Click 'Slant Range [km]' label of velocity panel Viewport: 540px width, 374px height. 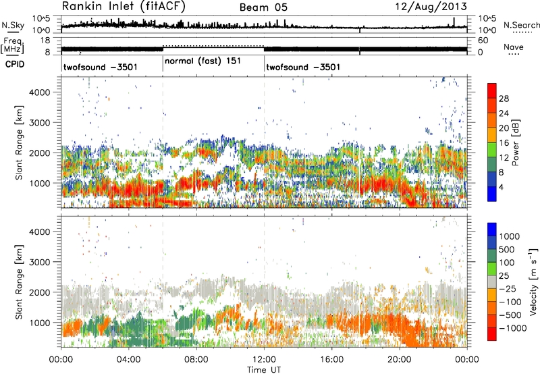point(19,282)
